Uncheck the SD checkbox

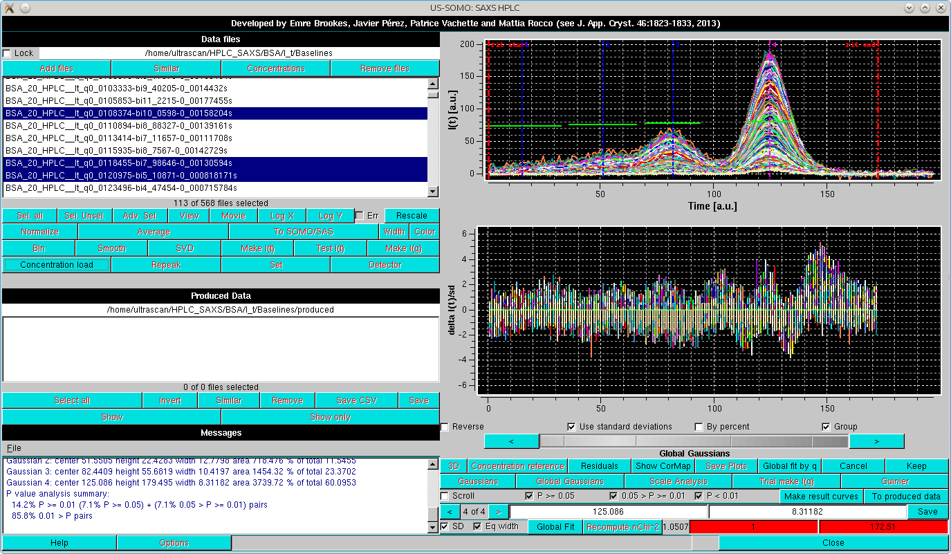[445, 526]
